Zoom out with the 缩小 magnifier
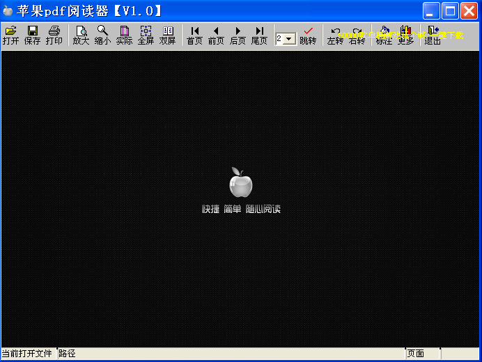482x362 pixels. (102, 36)
